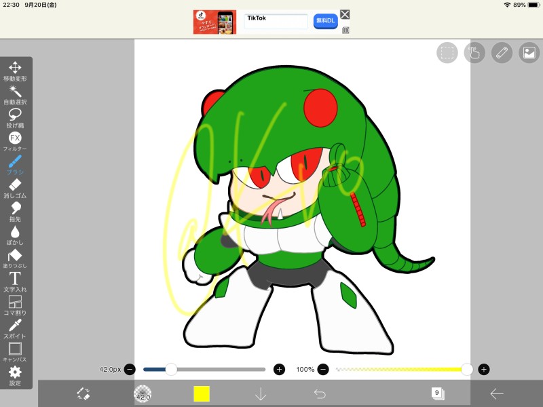Select the Brush (ブラシ) tool

(x=15, y=165)
